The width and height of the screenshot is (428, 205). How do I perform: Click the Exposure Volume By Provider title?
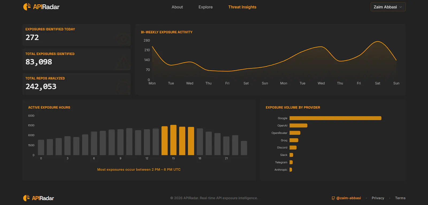[293, 107]
